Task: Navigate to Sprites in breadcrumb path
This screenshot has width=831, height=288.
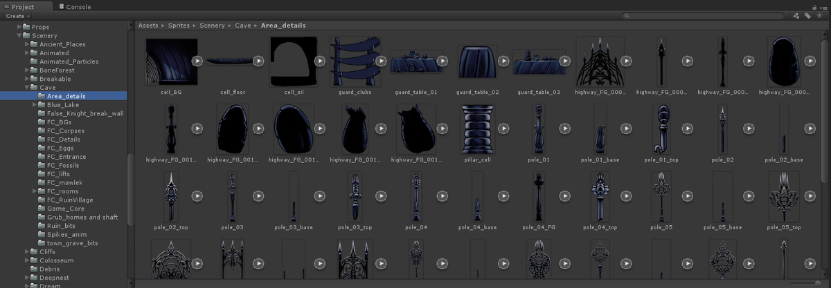Action: click(179, 26)
